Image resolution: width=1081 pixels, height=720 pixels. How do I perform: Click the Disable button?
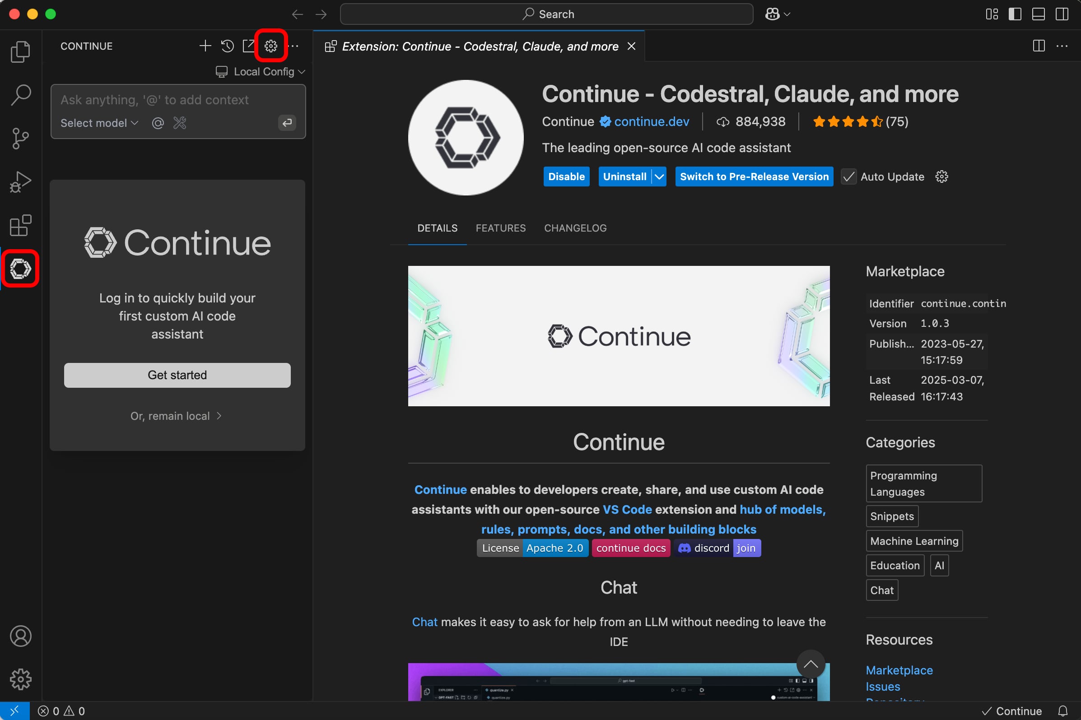click(566, 177)
